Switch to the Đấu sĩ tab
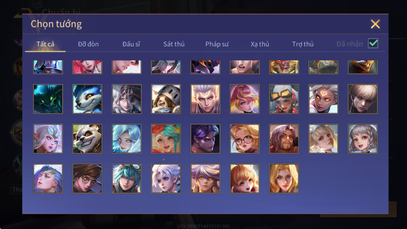407x229 pixels. point(131,44)
